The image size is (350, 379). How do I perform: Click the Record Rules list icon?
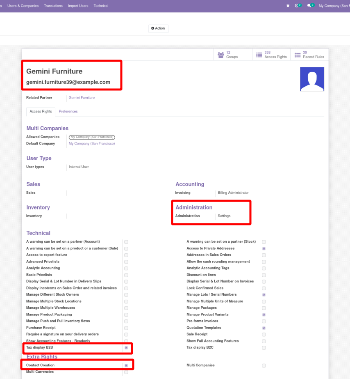point(298,55)
